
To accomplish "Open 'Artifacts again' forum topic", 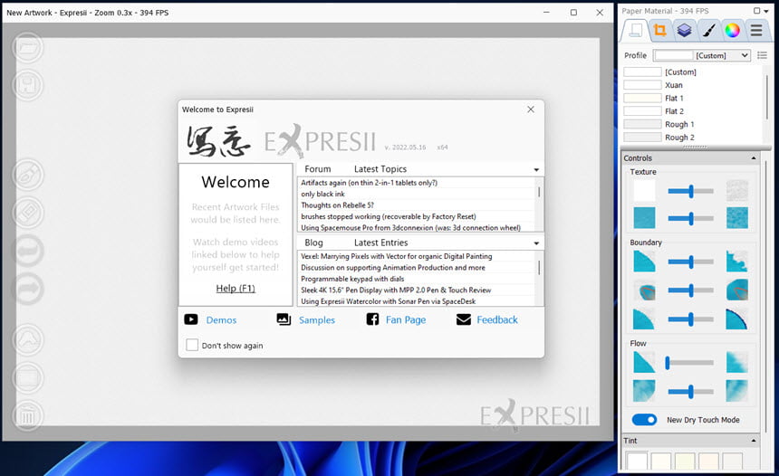I will 370,183.
